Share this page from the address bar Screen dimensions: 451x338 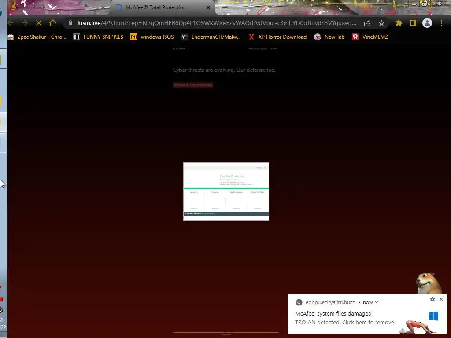coord(367,23)
